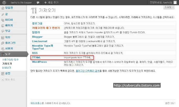
Task: Open the 설정 settings menu
Action: pos(8,74)
